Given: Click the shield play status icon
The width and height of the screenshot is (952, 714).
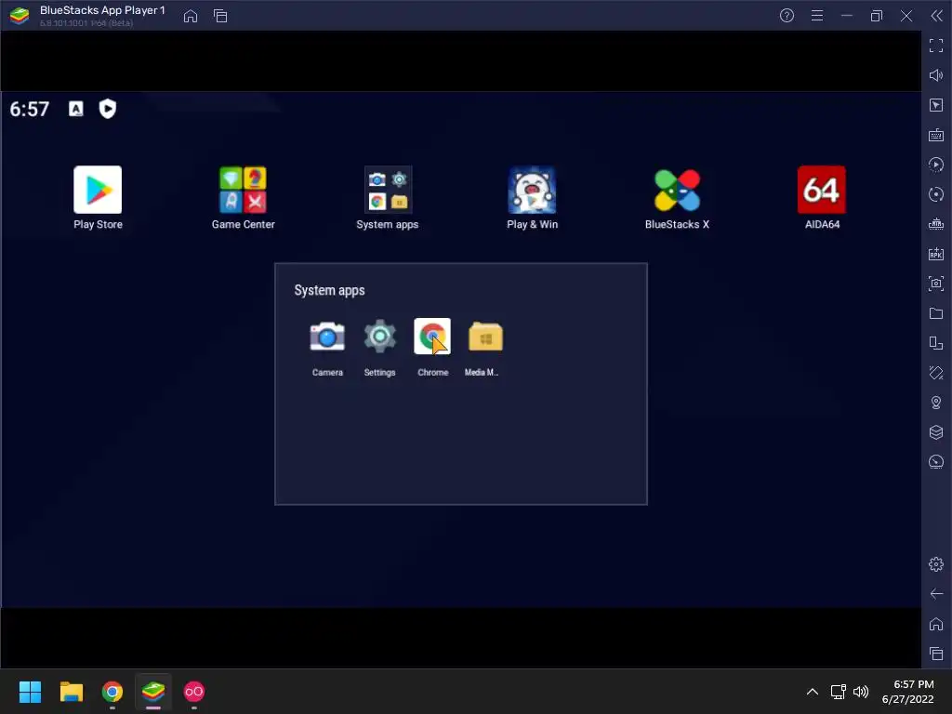Looking at the screenshot, I should pyautogui.click(x=108, y=109).
